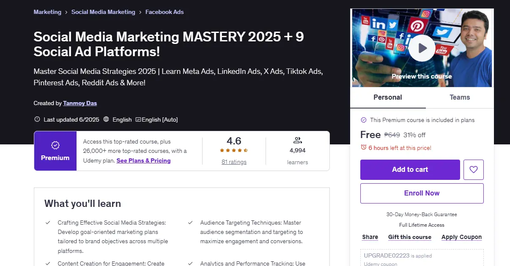Open the Facebook Ads breadcrumb
510x266 pixels.
pyautogui.click(x=165, y=12)
